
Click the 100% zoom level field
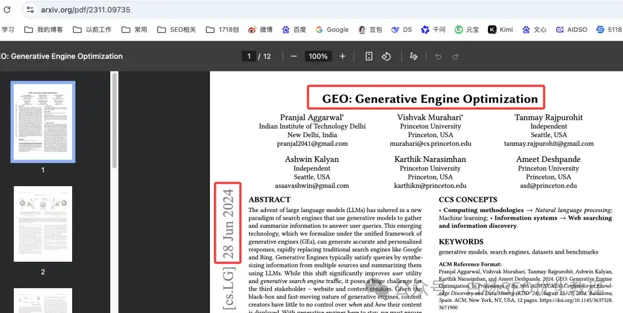318,56
